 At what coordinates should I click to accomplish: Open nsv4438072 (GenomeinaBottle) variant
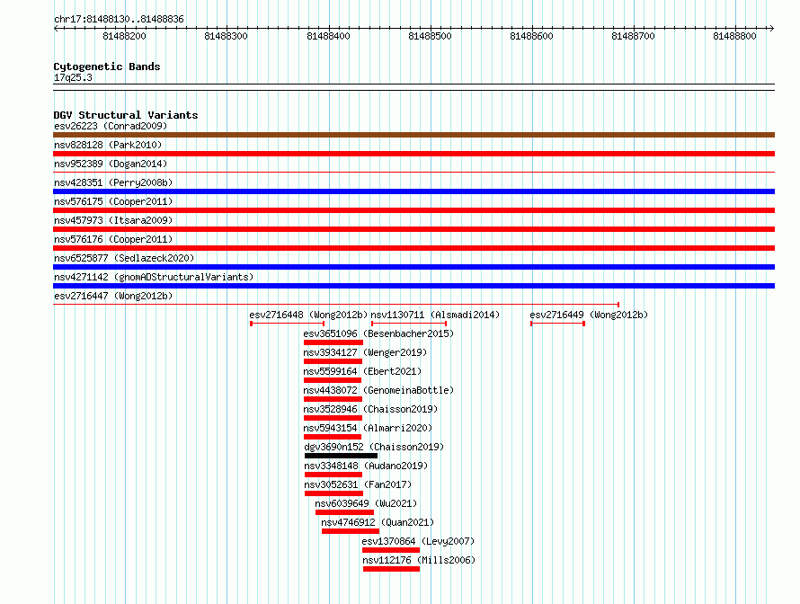378,390
